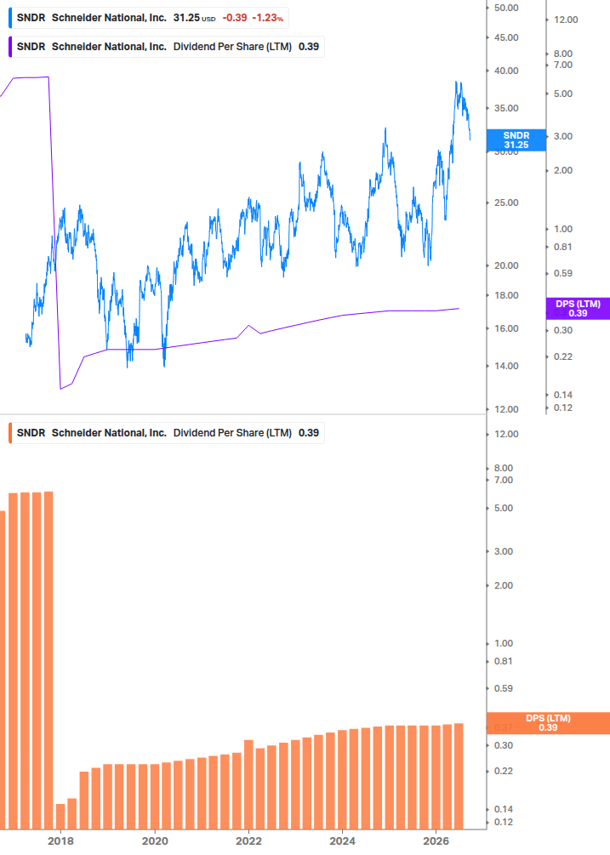Click the red -1.23% percent change value
The image size is (610, 855).
coord(268,18)
